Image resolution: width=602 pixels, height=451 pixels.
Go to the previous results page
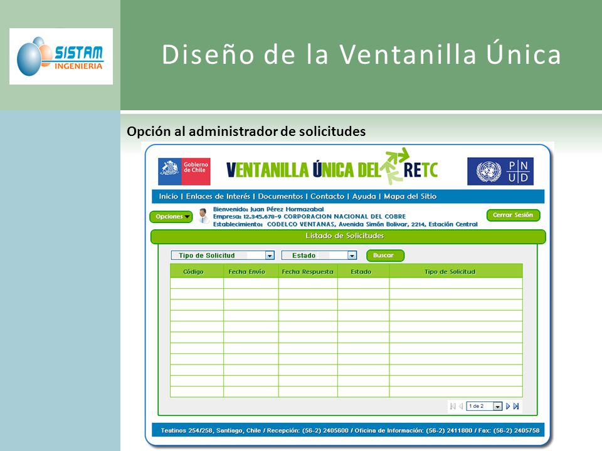coord(461,406)
